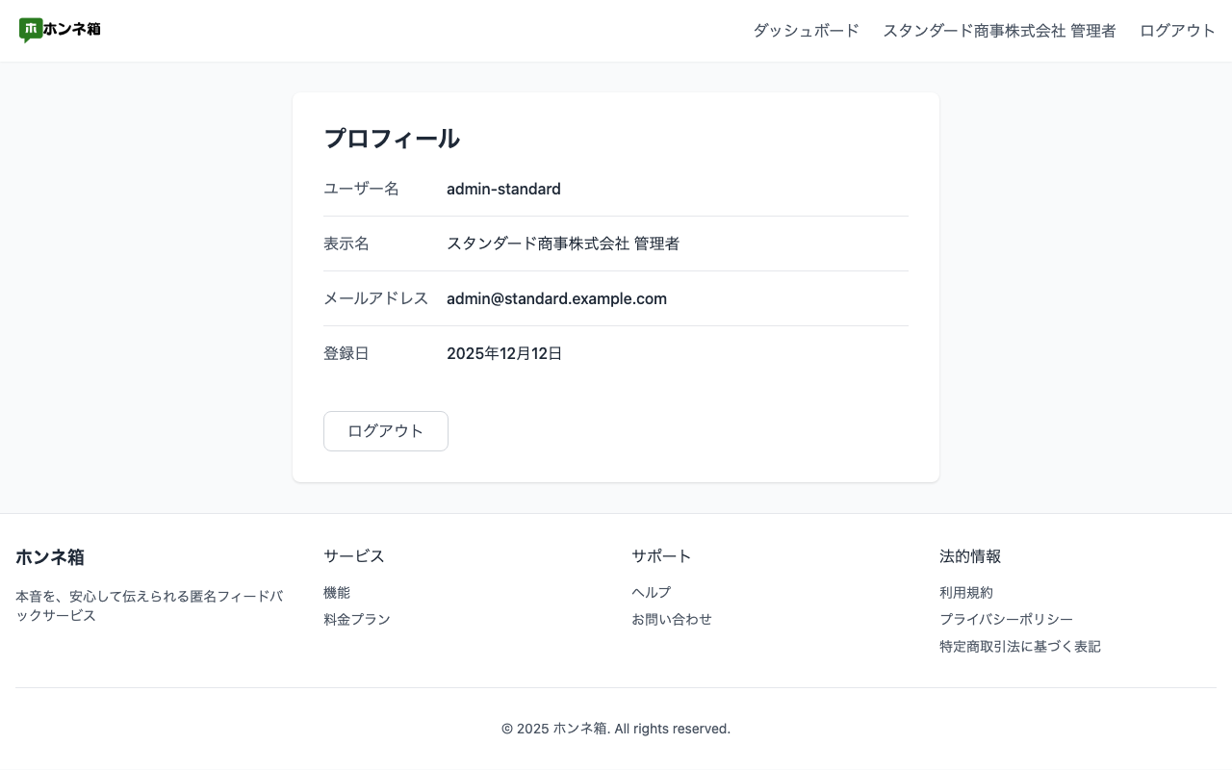Open the dashboard from the top navigation
Screen dimensions: 1232x770
coord(806,30)
